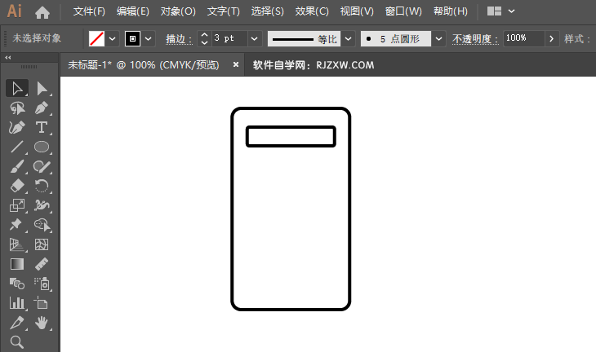Screen dimensions: 596x352
Task: Select the Column Graph tool
Action: [17, 303]
